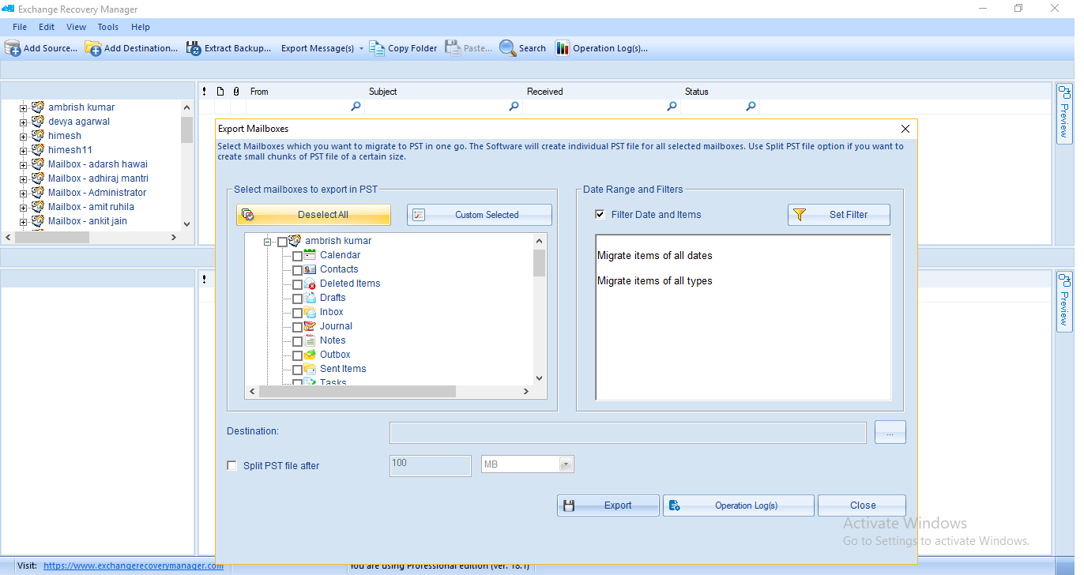Click the Sent Items folder icon

coord(310,369)
